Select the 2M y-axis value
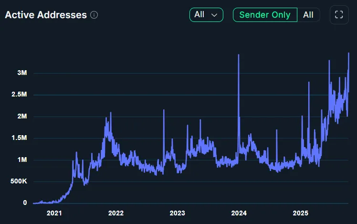This screenshot has height=224, width=357. click(x=21, y=117)
